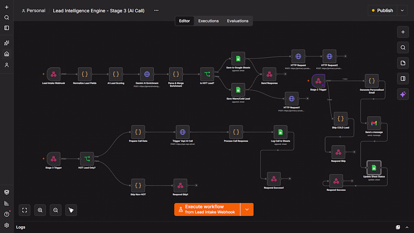The image size is (414, 233).
Task: Click the Send Response webhook node
Action: (269, 74)
